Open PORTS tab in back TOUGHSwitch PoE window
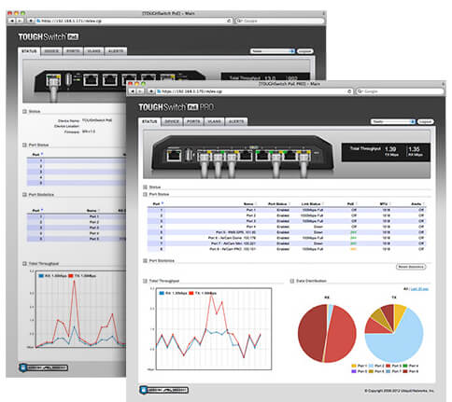 click(x=73, y=51)
